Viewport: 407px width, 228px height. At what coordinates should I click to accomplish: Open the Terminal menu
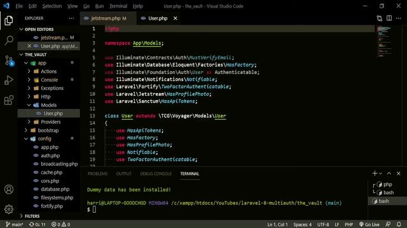(x=118, y=6)
